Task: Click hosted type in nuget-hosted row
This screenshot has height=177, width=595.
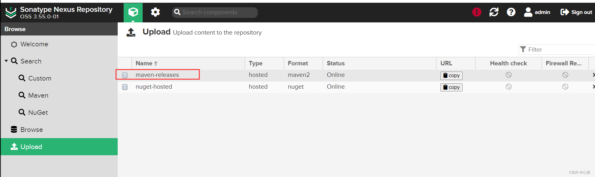Action: (258, 87)
